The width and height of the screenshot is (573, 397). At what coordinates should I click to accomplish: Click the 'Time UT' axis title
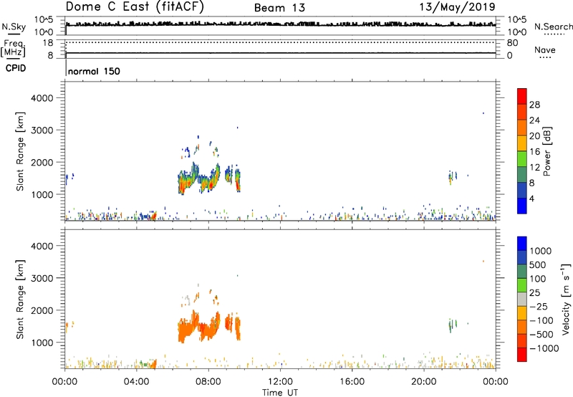280,393
